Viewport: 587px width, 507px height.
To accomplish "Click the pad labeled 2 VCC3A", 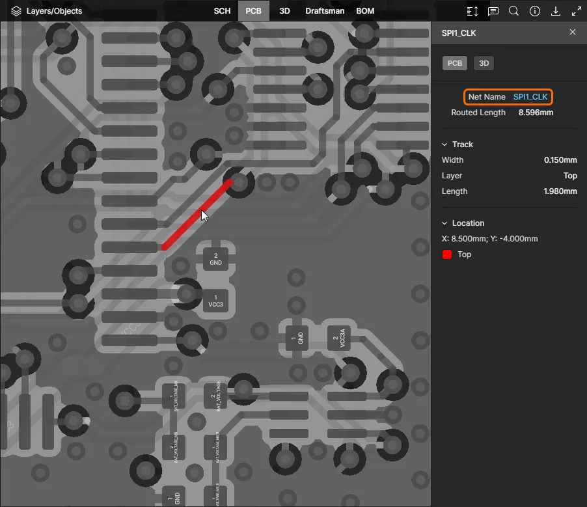I will (339, 338).
